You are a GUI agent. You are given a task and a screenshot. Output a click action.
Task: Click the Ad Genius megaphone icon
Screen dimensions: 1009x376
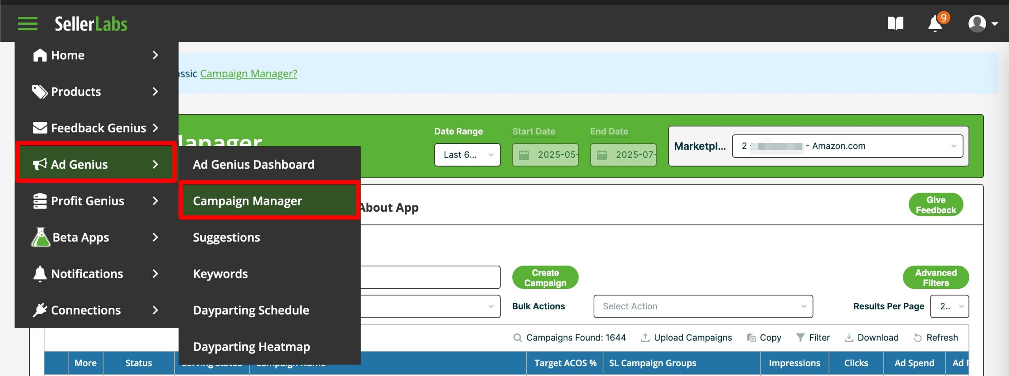pyautogui.click(x=40, y=164)
